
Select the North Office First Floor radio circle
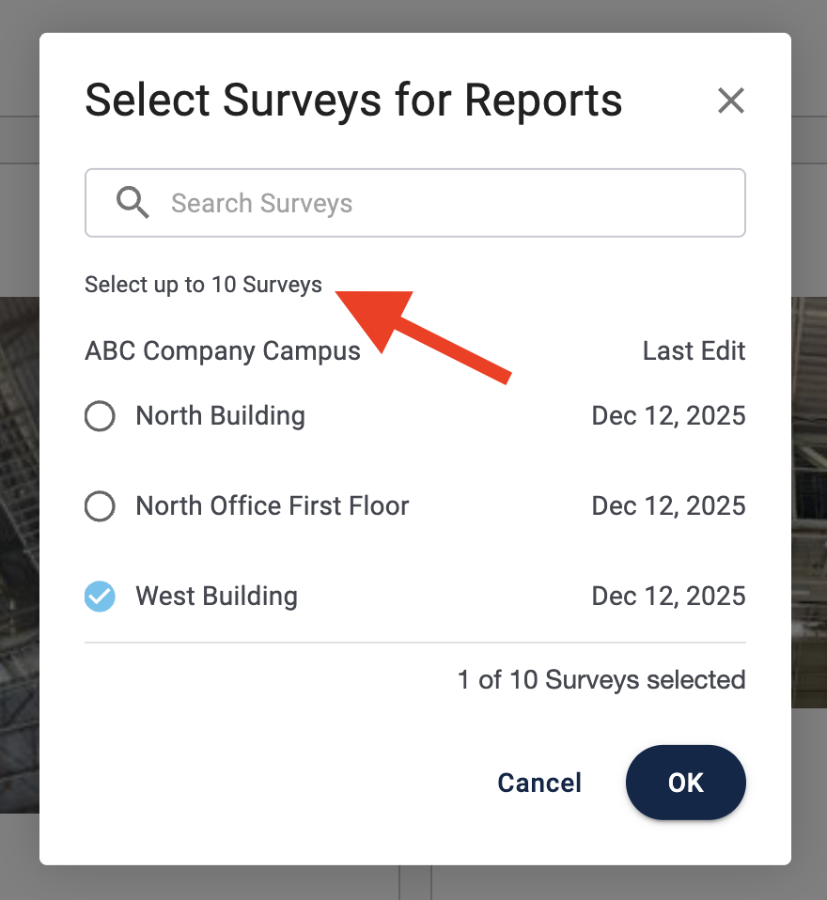click(x=100, y=506)
